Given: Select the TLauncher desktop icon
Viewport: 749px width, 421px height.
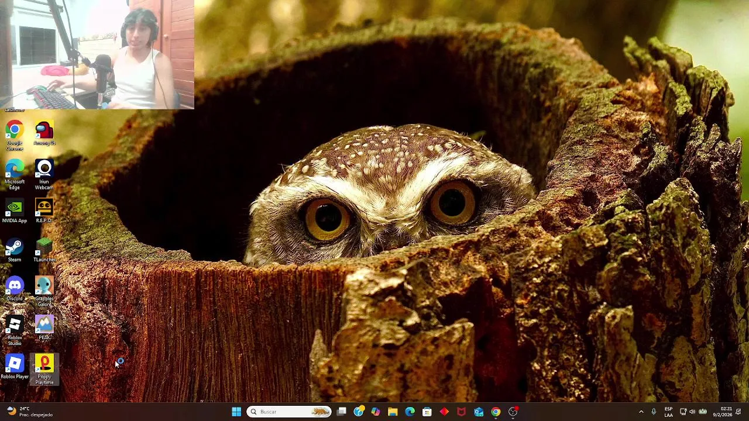Looking at the screenshot, I should click(44, 250).
